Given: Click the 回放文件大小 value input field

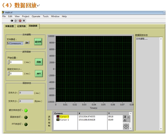Looking at the screenshot, I should tap(16, 74).
